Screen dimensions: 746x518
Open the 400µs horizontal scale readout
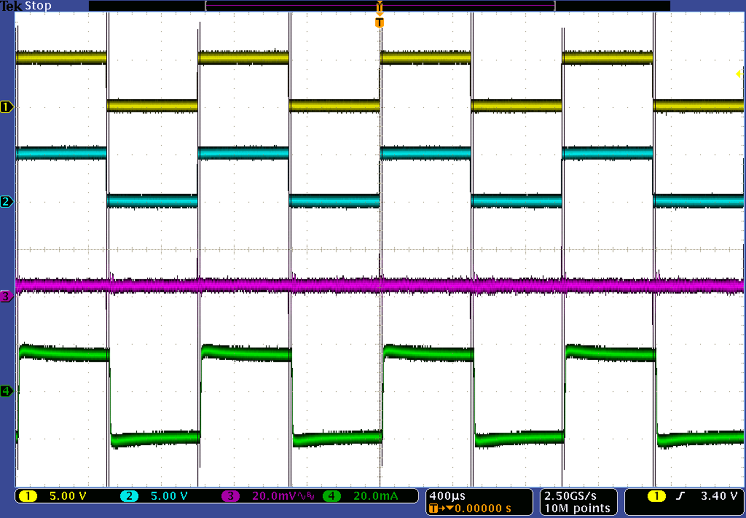coord(447,496)
